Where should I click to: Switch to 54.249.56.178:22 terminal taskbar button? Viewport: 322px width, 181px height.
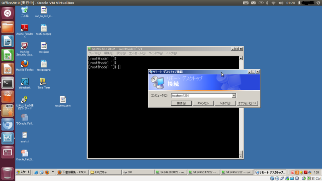click(204, 173)
